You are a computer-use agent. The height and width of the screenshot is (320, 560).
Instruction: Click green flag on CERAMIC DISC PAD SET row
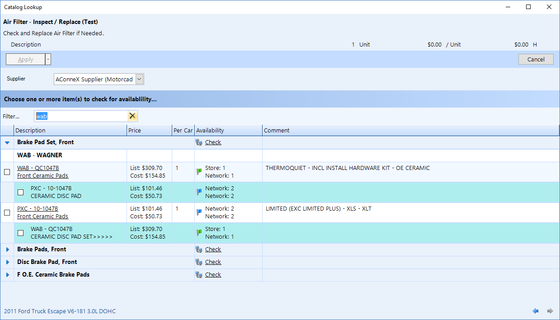tap(199, 233)
